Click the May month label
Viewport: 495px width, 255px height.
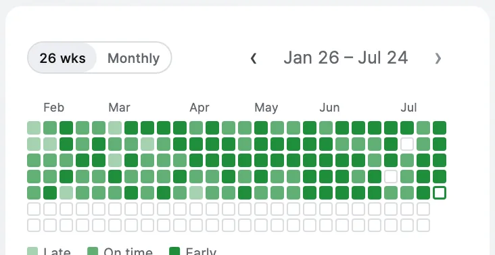[266, 108]
